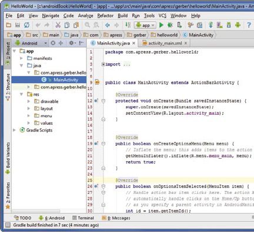Open the app run configuration dropdown
Viewport: 254px width, 232px height.
(145, 25)
